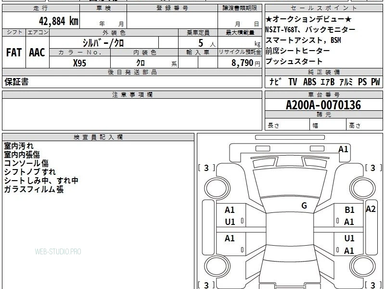This screenshot has height=289, width=385.
Task: Click the 室内汚れ inspector note
Action: pyautogui.click(x=19, y=146)
